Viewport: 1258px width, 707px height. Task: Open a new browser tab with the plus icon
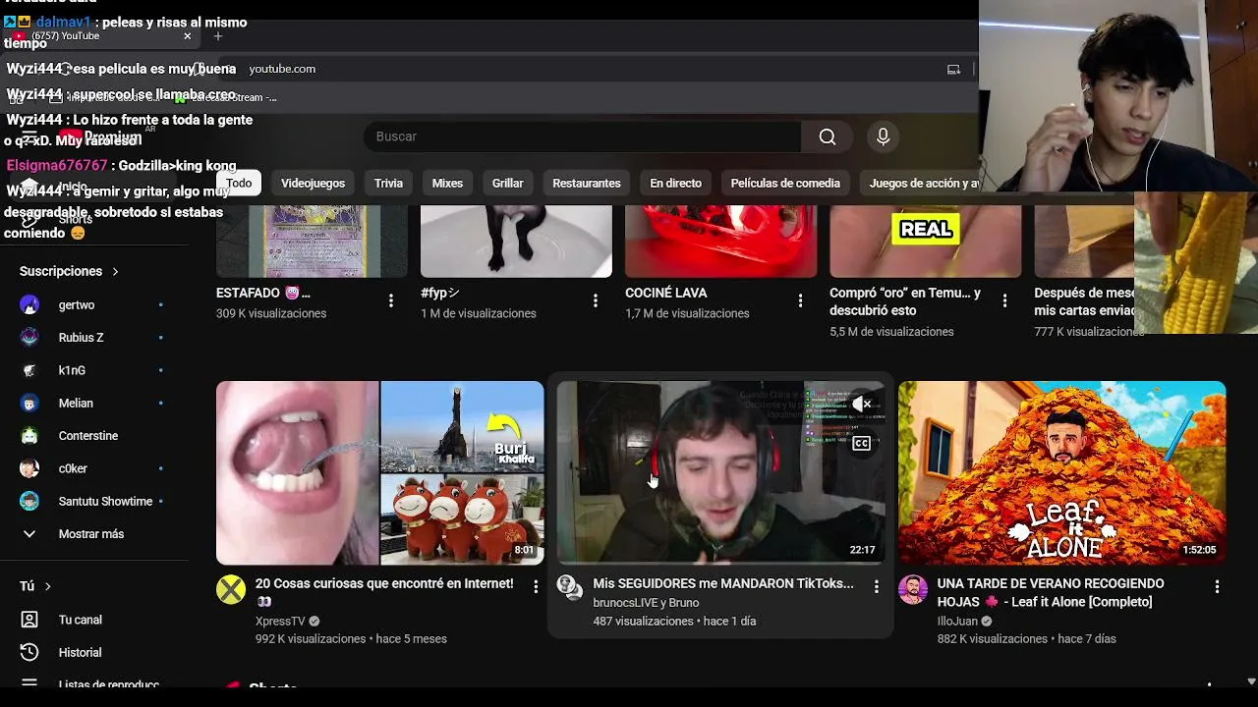click(218, 36)
